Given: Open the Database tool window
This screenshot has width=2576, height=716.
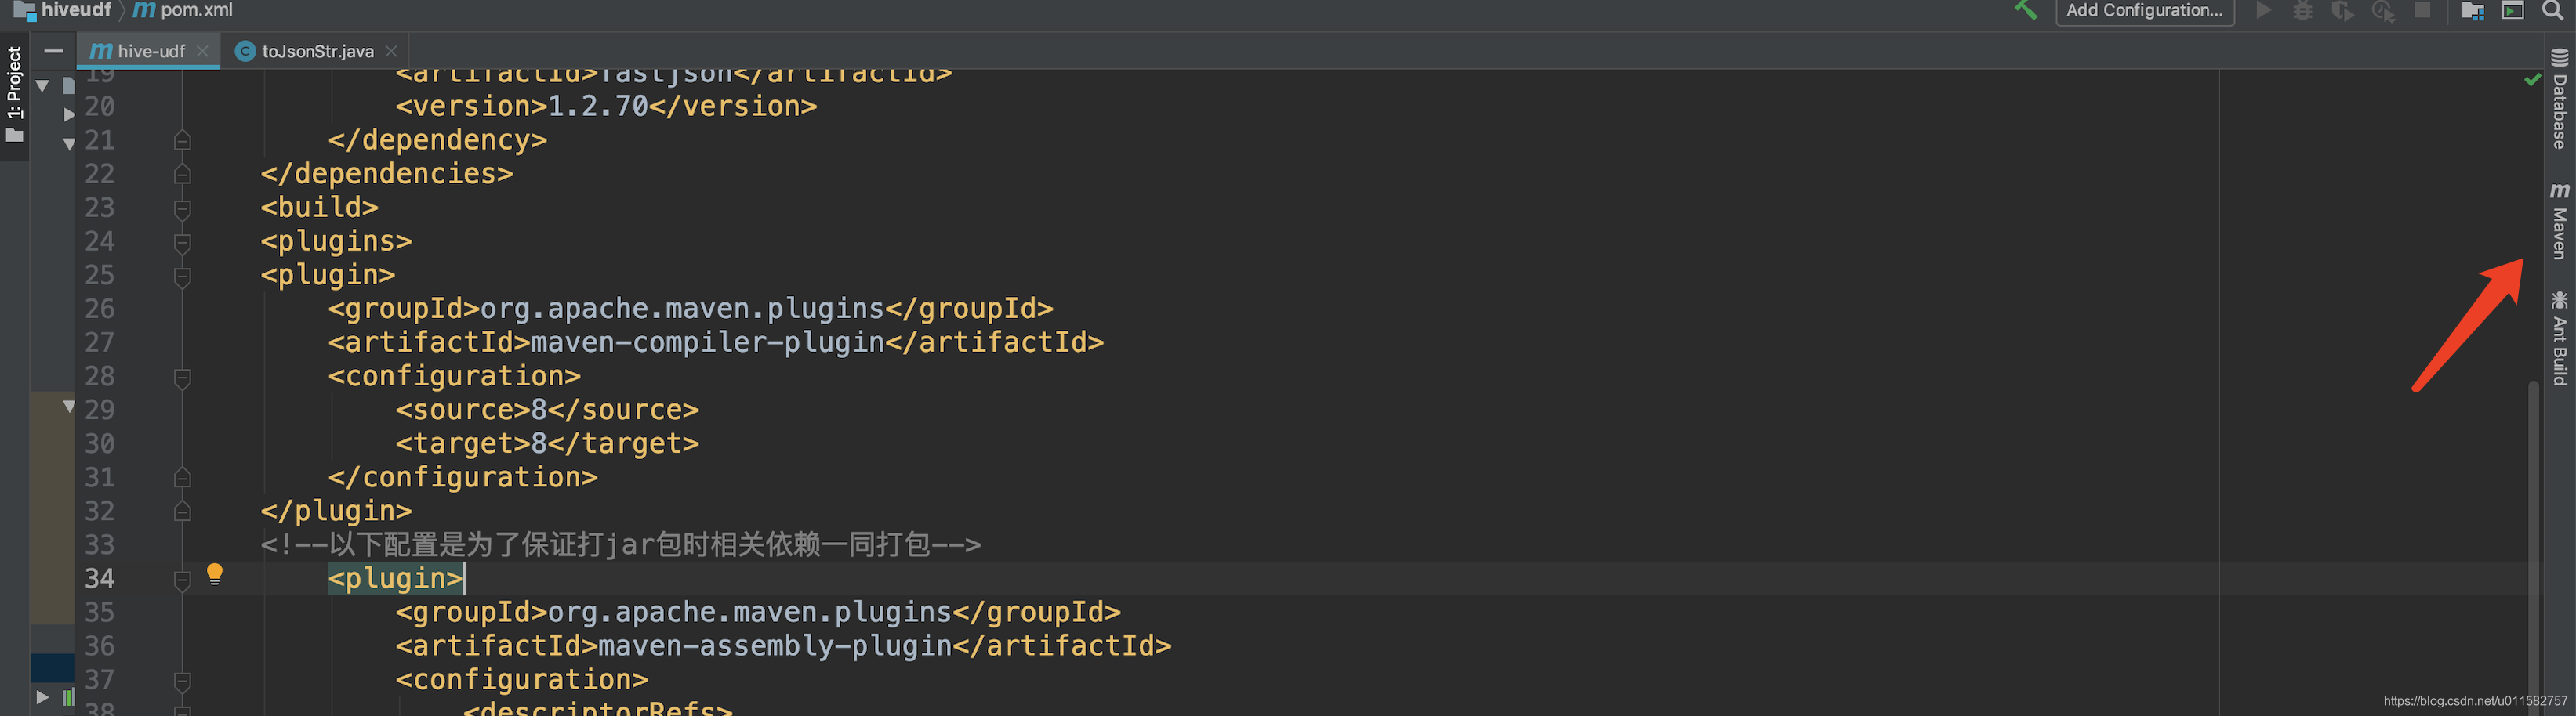Looking at the screenshot, I should click(2559, 99).
